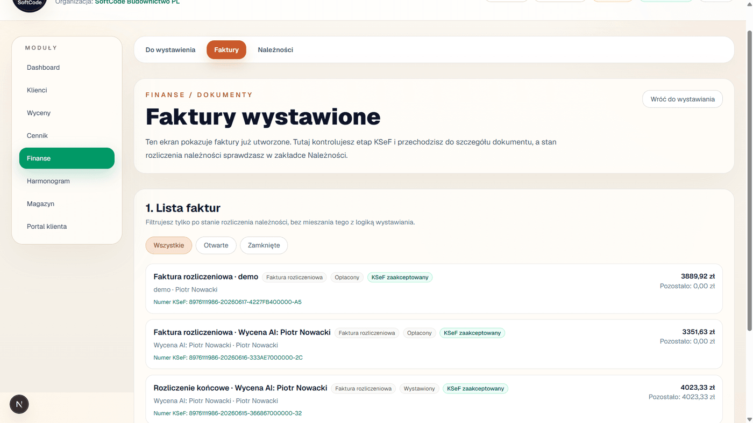The height and width of the screenshot is (423, 753).
Task: Click the Next.js dev tools N icon
Action: (x=19, y=404)
